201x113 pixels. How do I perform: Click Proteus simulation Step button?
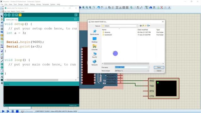[x=8, y=111]
